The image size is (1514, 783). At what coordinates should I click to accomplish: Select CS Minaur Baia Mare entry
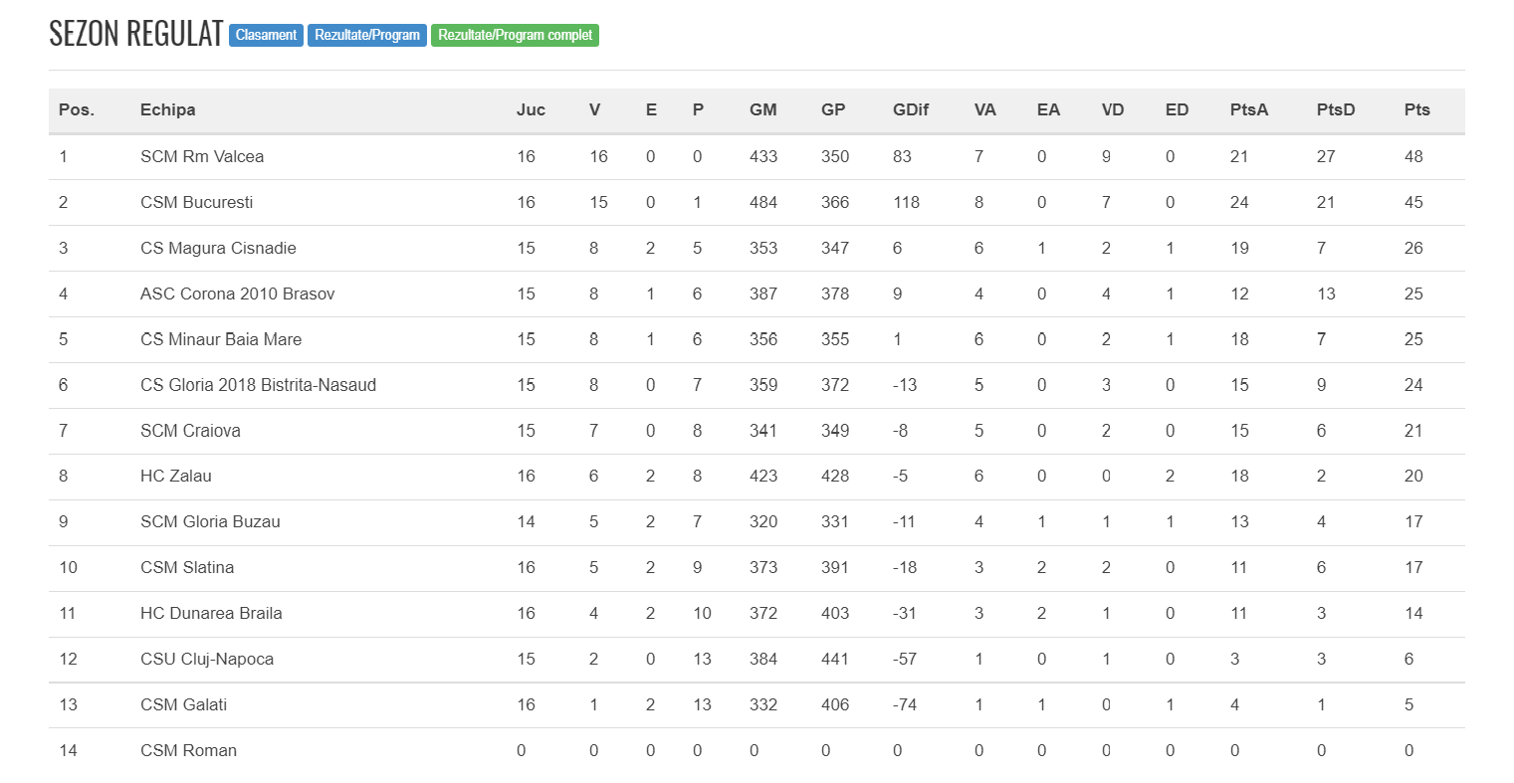(221, 339)
